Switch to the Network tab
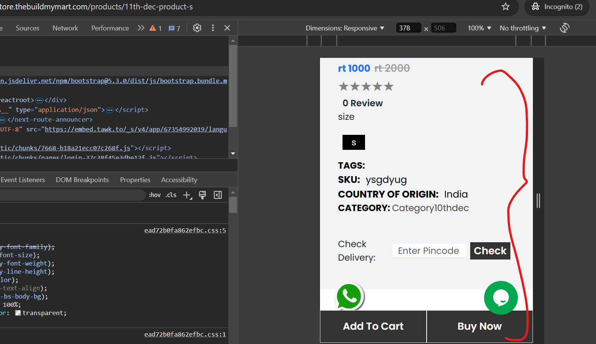The width and height of the screenshot is (596, 344). pos(65,28)
